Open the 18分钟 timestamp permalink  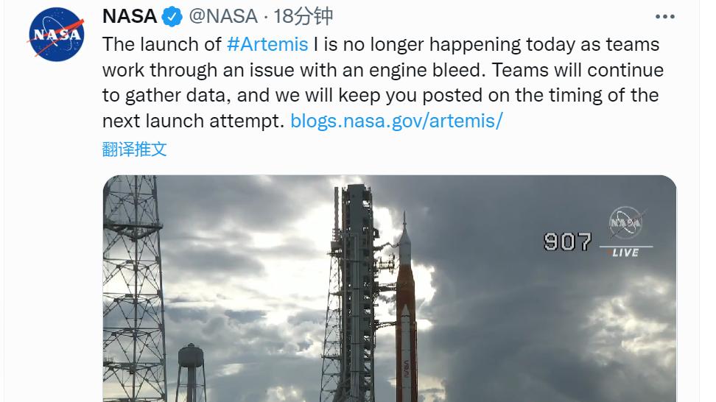[303, 17]
